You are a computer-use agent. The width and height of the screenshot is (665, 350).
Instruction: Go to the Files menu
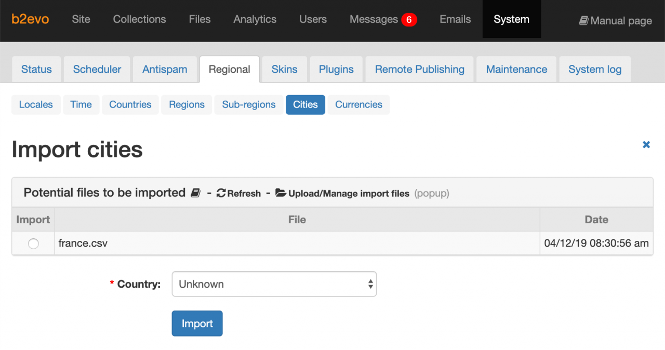(200, 19)
